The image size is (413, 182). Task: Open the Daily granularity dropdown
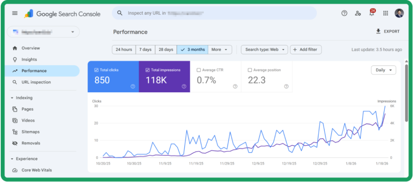pyautogui.click(x=383, y=70)
